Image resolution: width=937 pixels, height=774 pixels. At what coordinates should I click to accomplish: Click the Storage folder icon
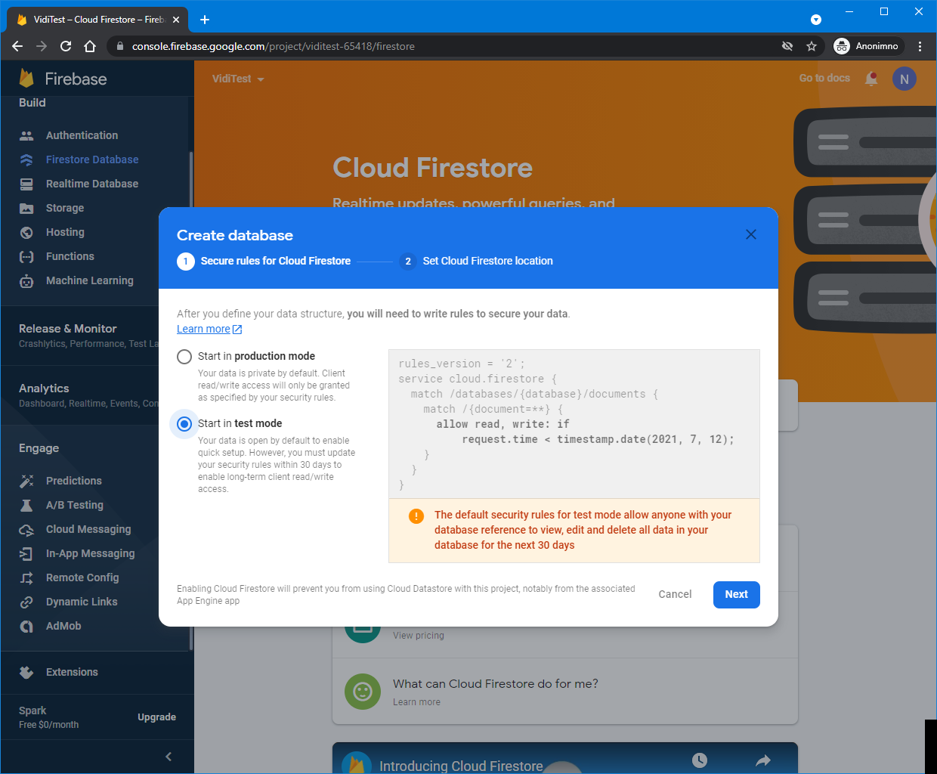pyautogui.click(x=26, y=208)
